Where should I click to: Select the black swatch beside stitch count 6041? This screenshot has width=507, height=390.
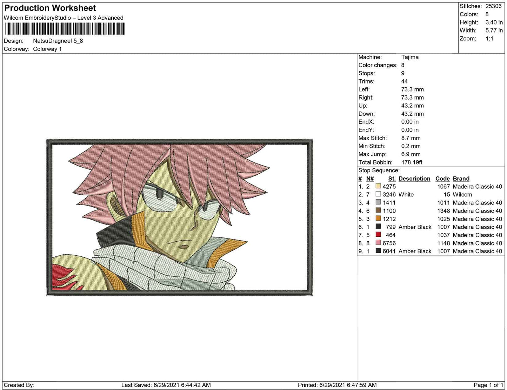coord(378,251)
